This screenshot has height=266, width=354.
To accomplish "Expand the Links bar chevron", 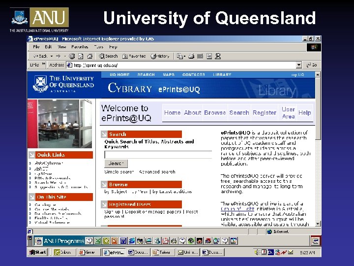I will (44, 65).
